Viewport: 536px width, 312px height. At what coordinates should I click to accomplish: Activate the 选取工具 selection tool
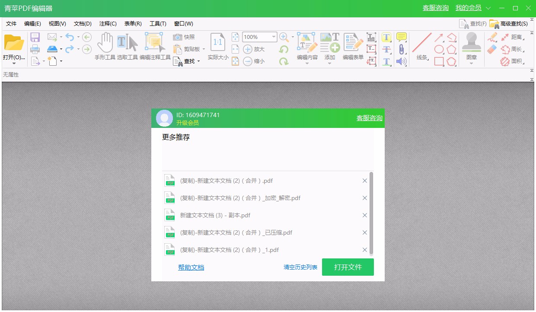(x=126, y=43)
